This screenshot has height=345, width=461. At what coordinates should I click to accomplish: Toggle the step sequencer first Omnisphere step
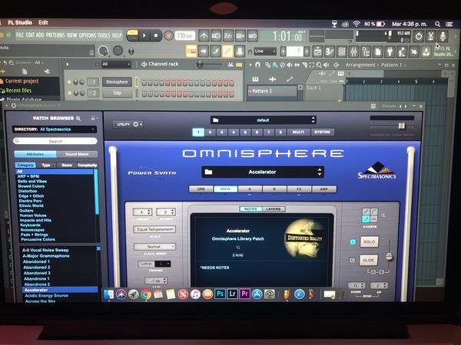click(144, 83)
